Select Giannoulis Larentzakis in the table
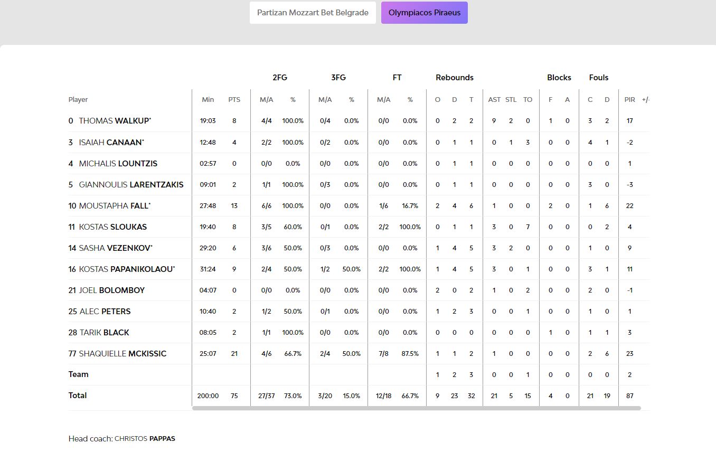The height and width of the screenshot is (452, 716). pos(131,184)
